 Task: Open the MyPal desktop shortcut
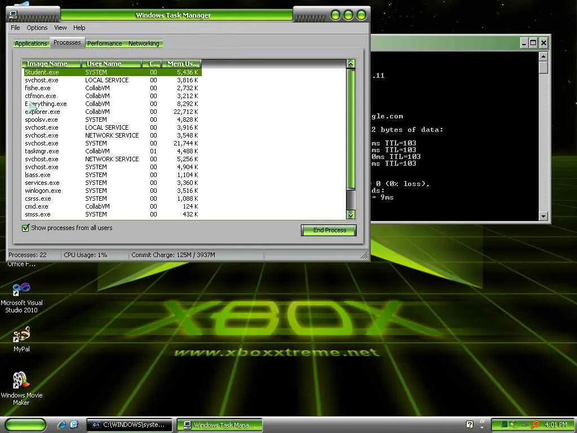click(x=21, y=339)
